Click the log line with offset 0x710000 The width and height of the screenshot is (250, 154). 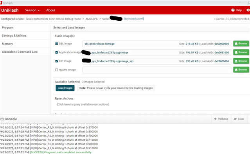[x=49, y=140]
